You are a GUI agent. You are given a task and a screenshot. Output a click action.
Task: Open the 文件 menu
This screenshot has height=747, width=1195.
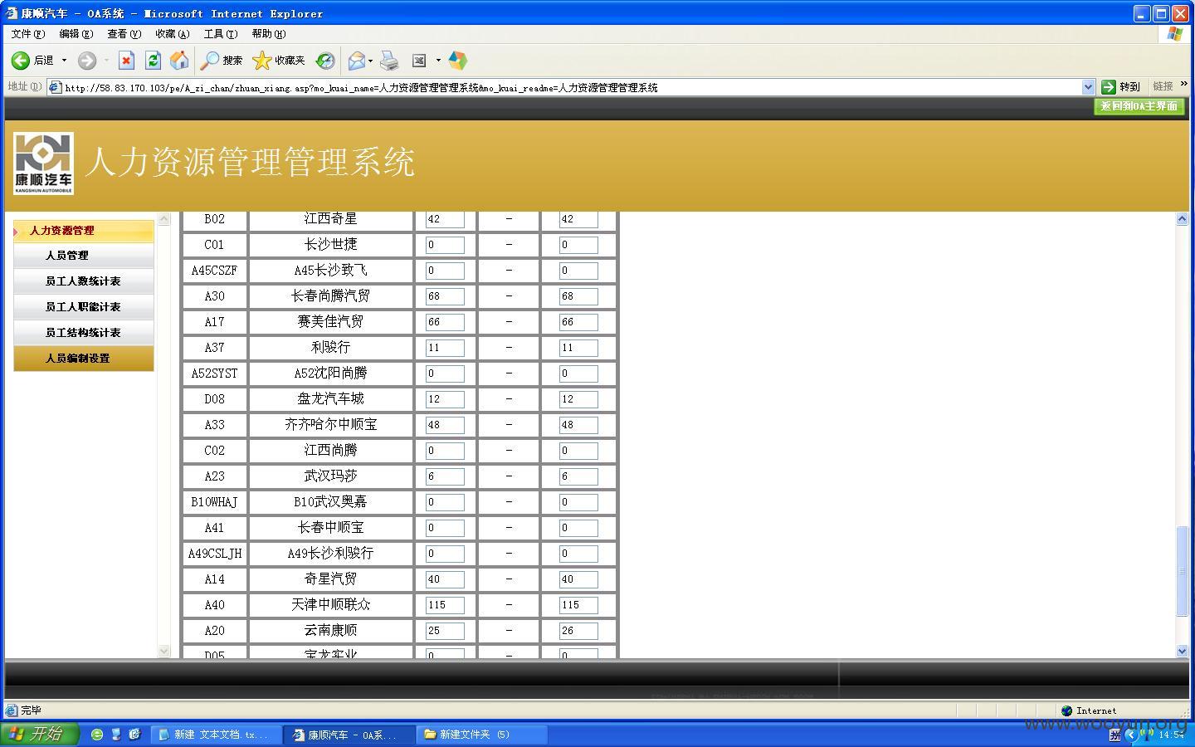(x=28, y=34)
